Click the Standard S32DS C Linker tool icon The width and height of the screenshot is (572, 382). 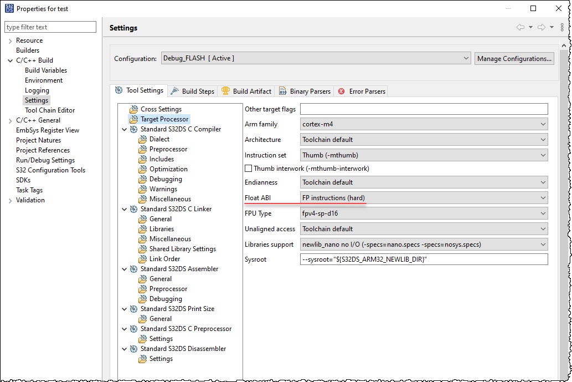[133, 209]
